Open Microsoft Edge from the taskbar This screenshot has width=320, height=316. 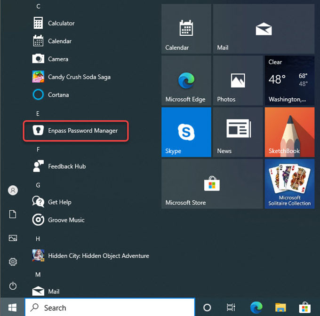256,308
